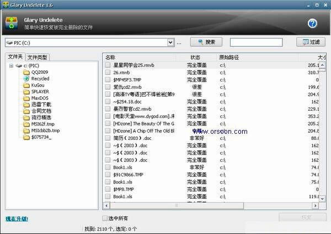Tick the checkbox for 简历(2003).doc
The image size is (331, 234).
click(x=108, y=138)
